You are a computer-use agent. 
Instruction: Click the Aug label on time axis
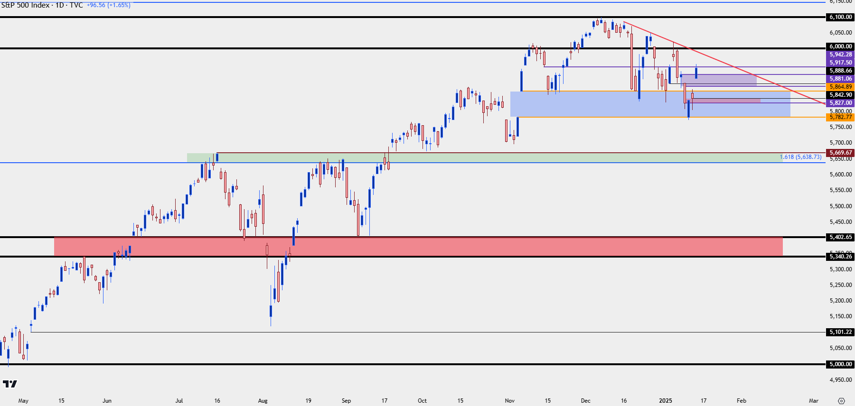coord(263,401)
